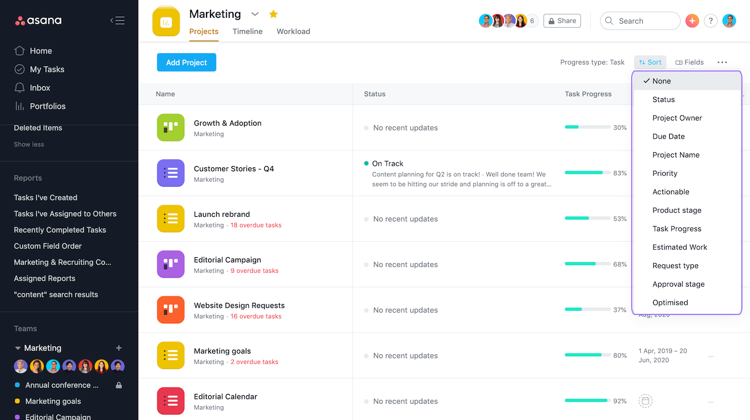The height and width of the screenshot is (420, 750).
Task: Sort by Product stage
Action: pos(687,210)
